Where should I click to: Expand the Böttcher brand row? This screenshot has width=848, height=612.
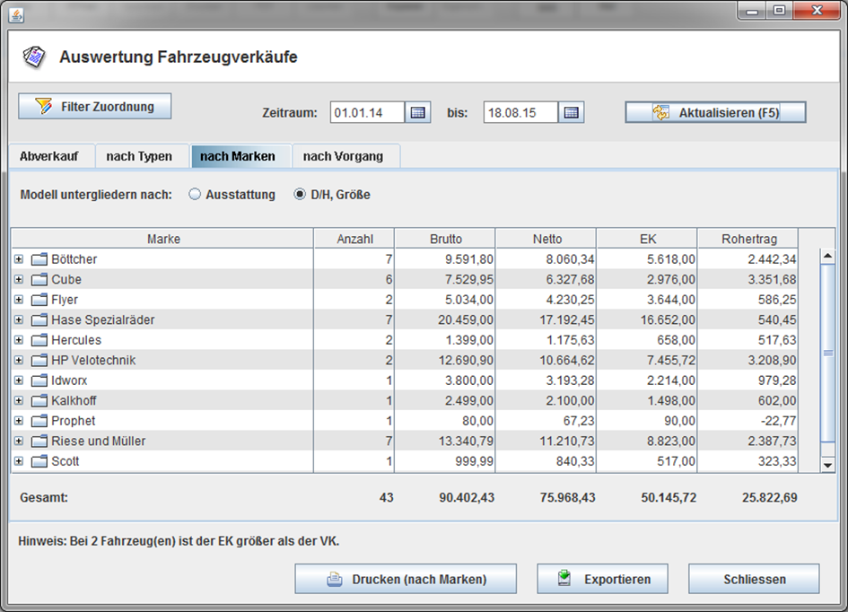click(x=19, y=259)
